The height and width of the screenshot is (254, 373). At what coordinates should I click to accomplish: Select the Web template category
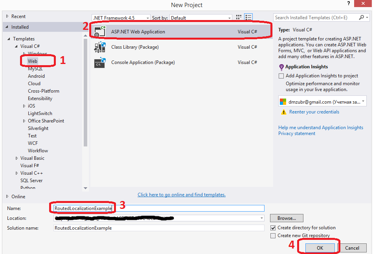click(x=33, y=61)
